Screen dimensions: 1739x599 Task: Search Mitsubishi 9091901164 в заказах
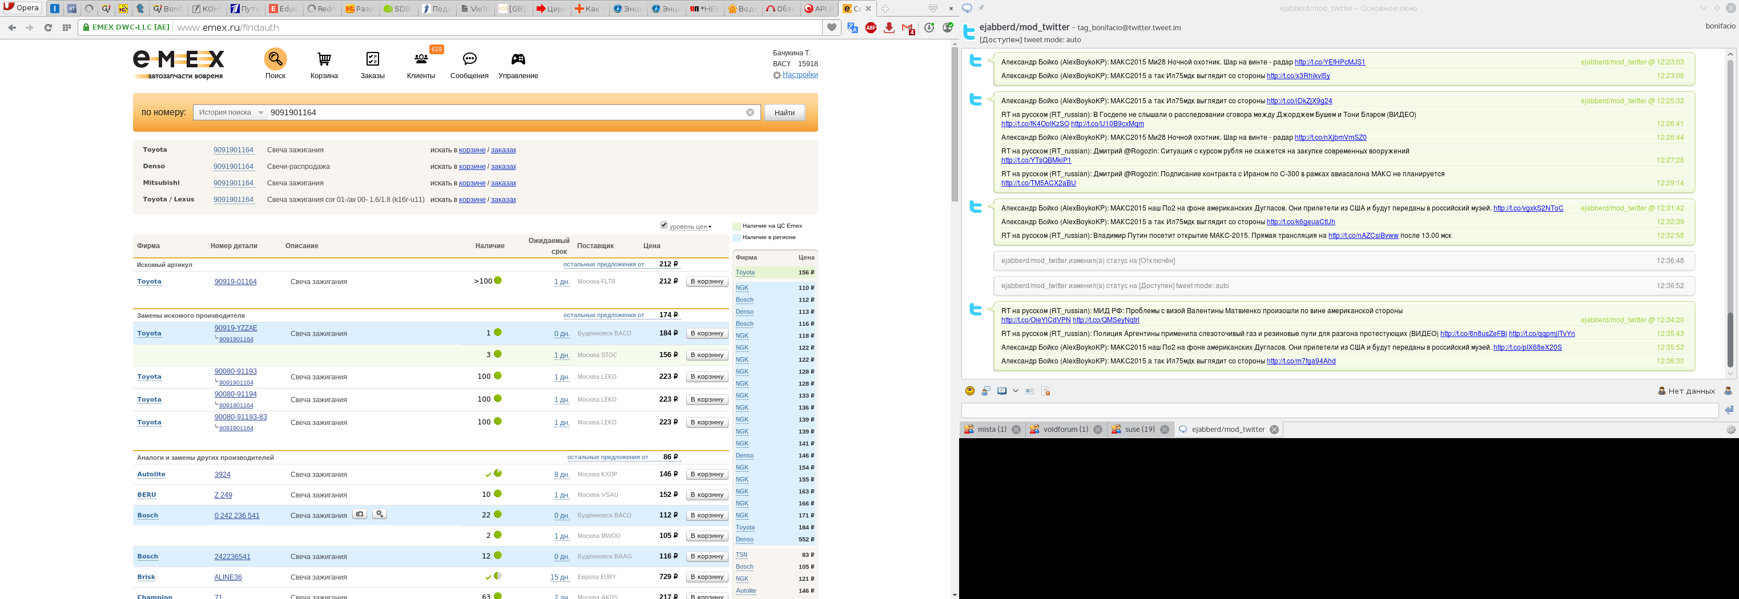pos(503,184)
